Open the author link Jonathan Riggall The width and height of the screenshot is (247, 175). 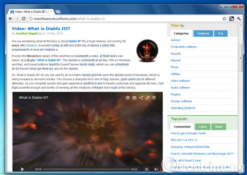tap(27, 33)
